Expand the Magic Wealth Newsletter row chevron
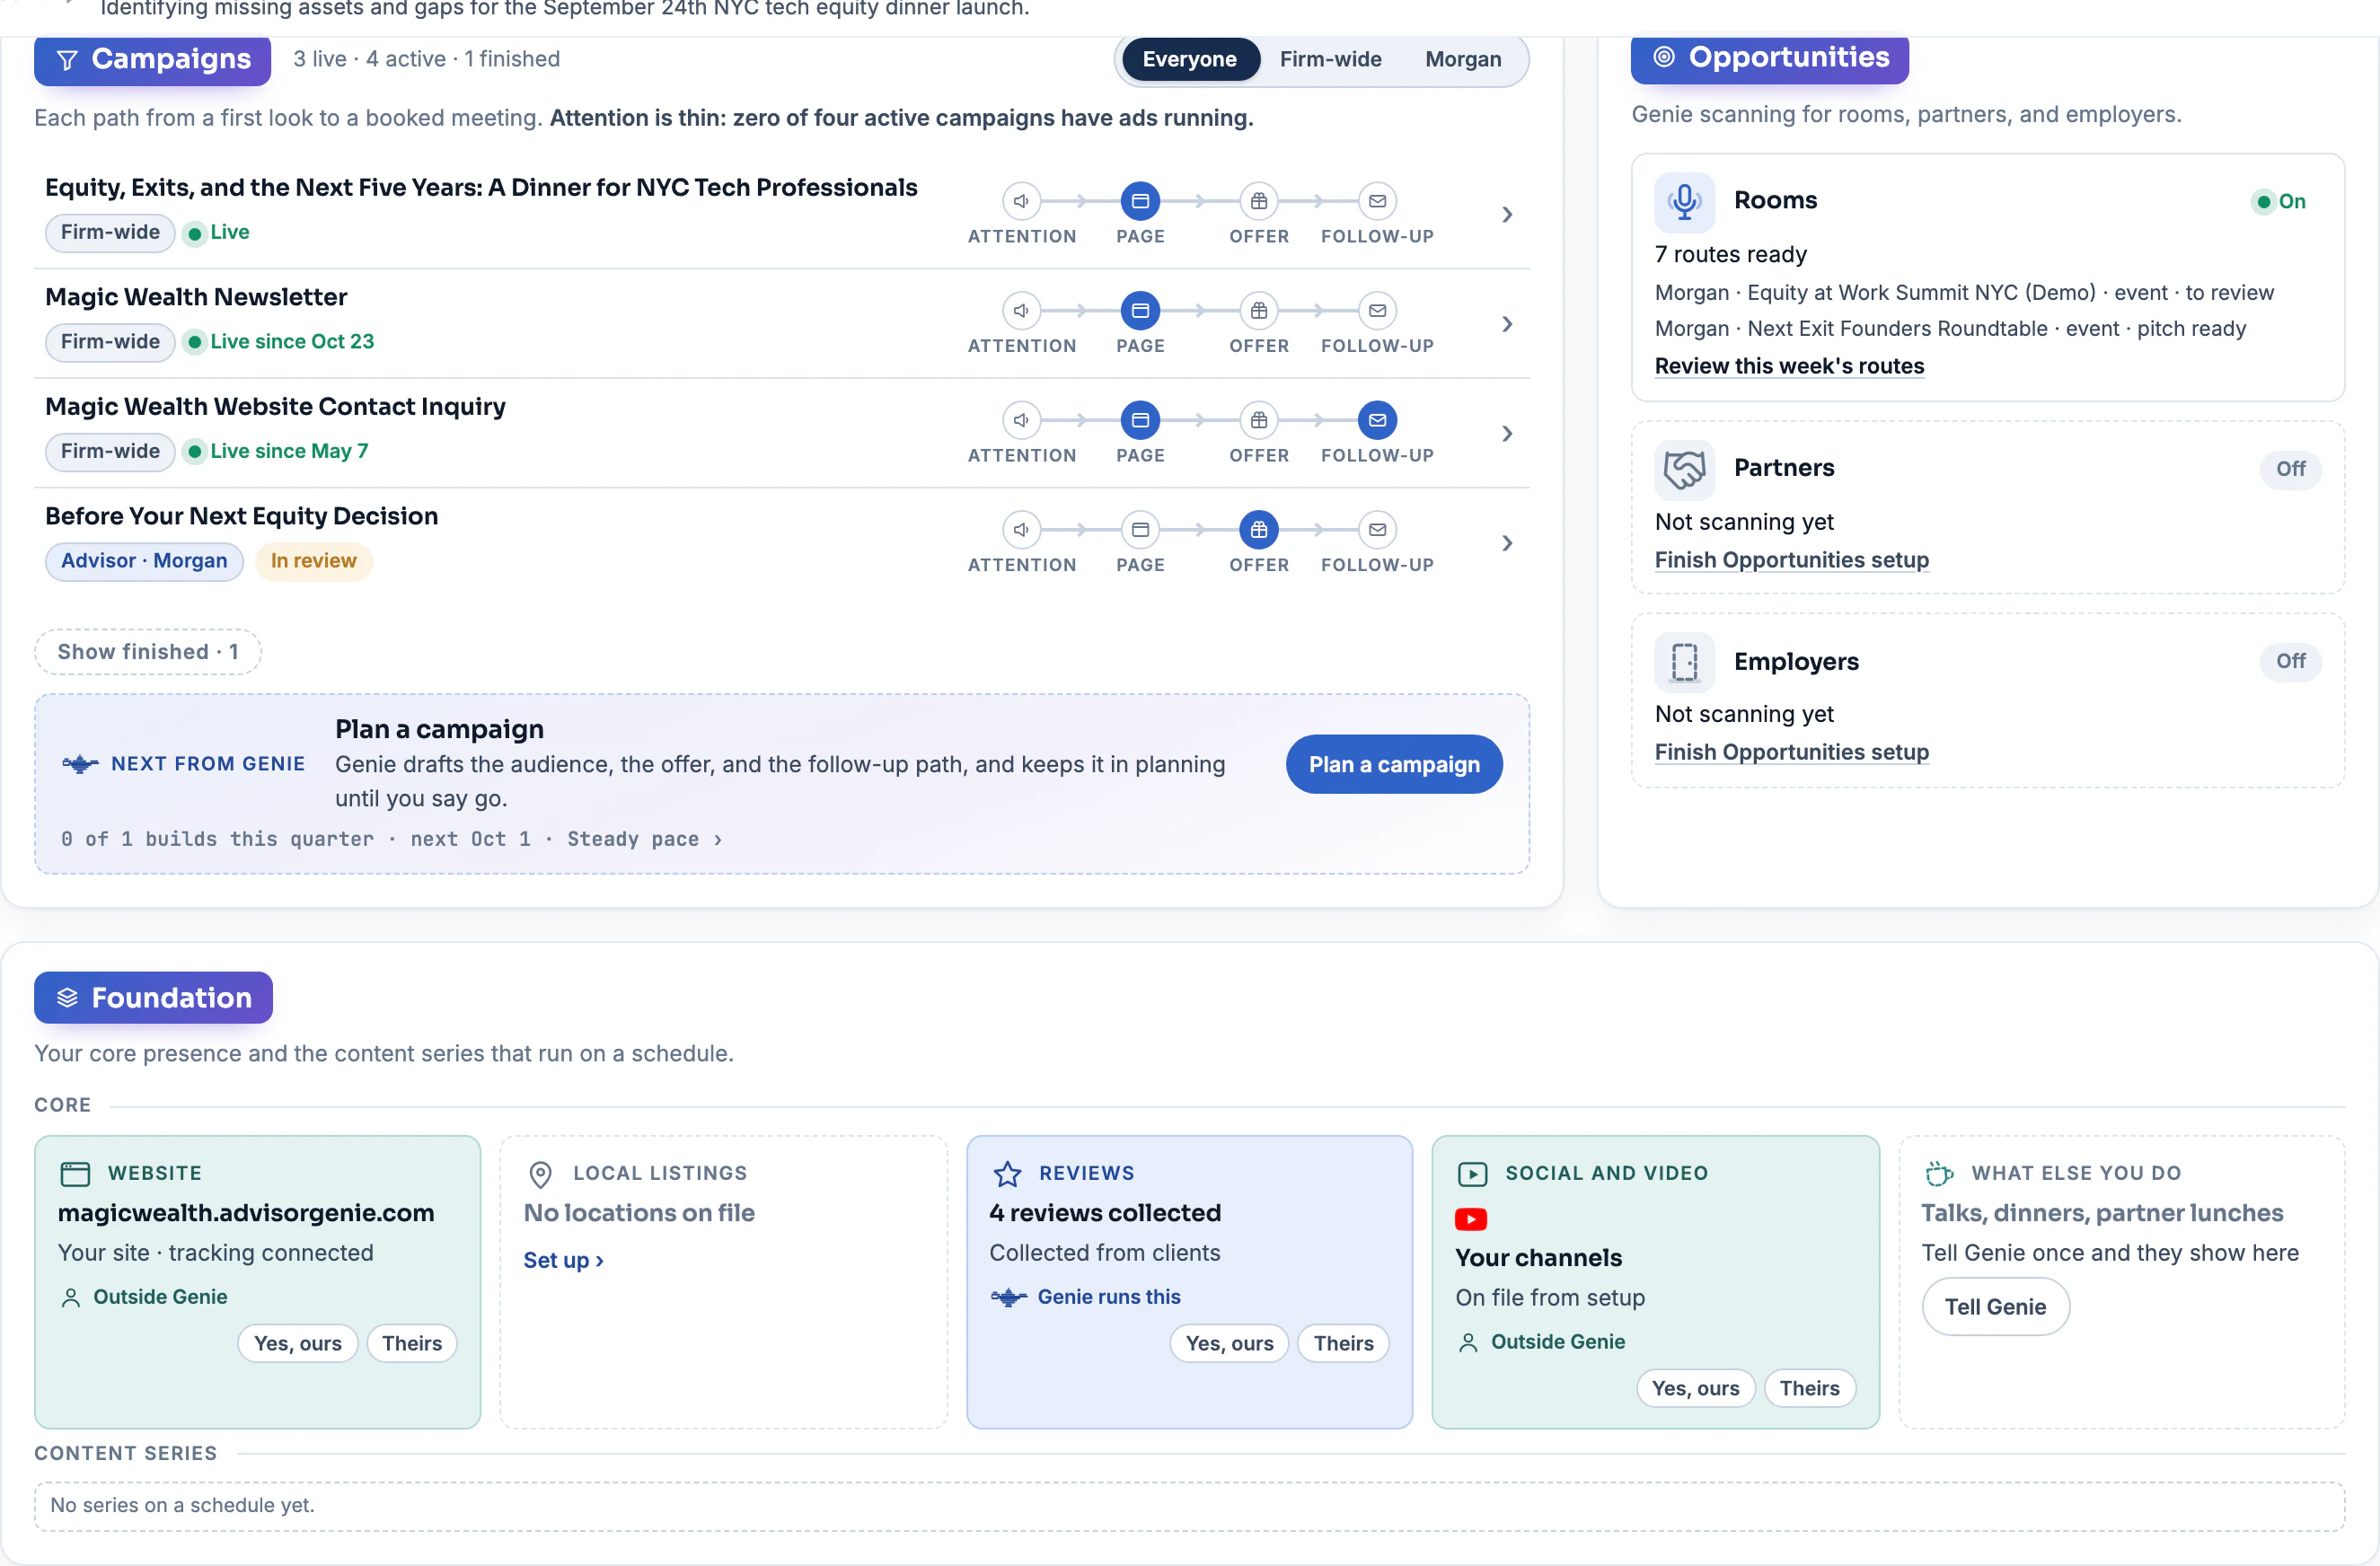 [1507, 324]
